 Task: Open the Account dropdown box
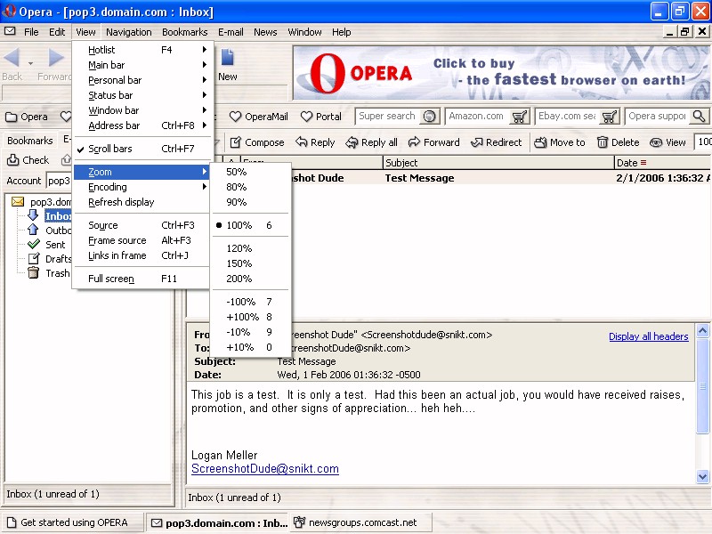(x=59, y=181)
